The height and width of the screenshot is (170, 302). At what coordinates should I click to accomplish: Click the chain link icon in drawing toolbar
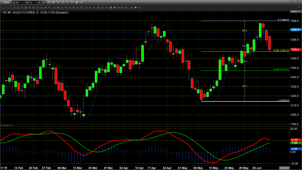coord(131,8)
